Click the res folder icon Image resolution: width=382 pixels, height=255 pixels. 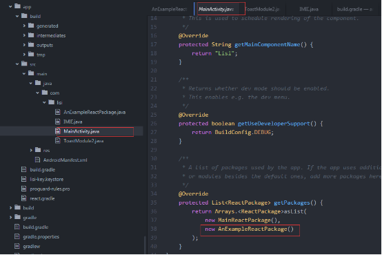coord(38,150)
